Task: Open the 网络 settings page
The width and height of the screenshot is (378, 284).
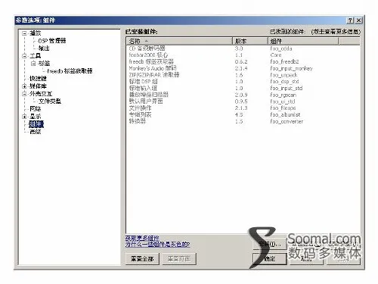Action: coord(35,109)
